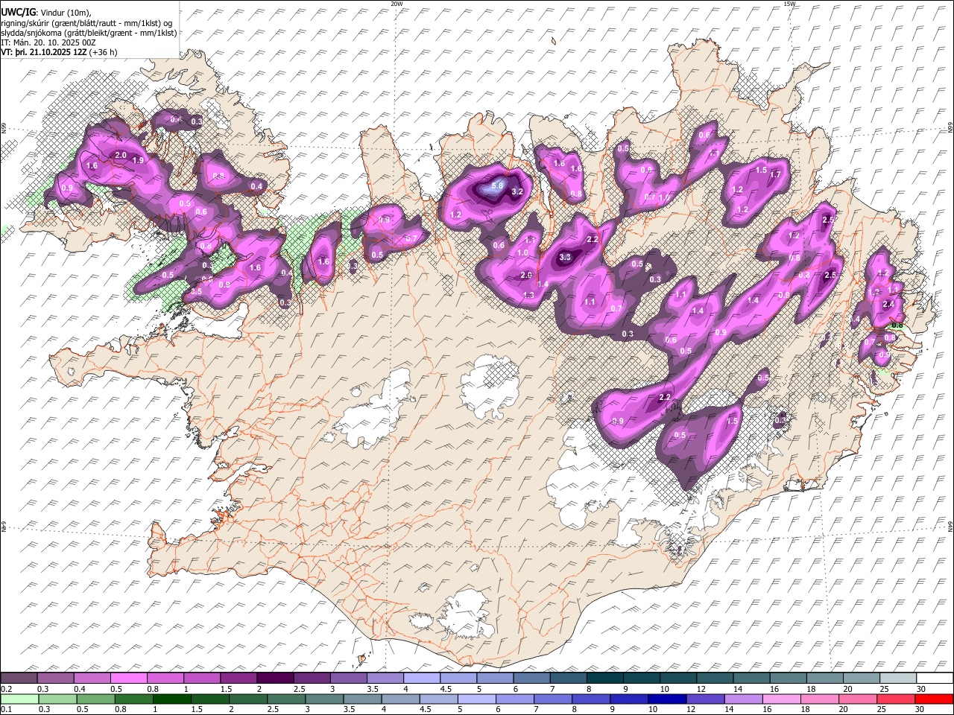
Task: Pick the dark purple snow swatch at 2
Action: [x=274, y=679]
